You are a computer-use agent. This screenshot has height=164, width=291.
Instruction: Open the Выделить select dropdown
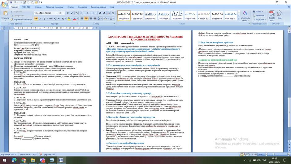pos(260,19)
